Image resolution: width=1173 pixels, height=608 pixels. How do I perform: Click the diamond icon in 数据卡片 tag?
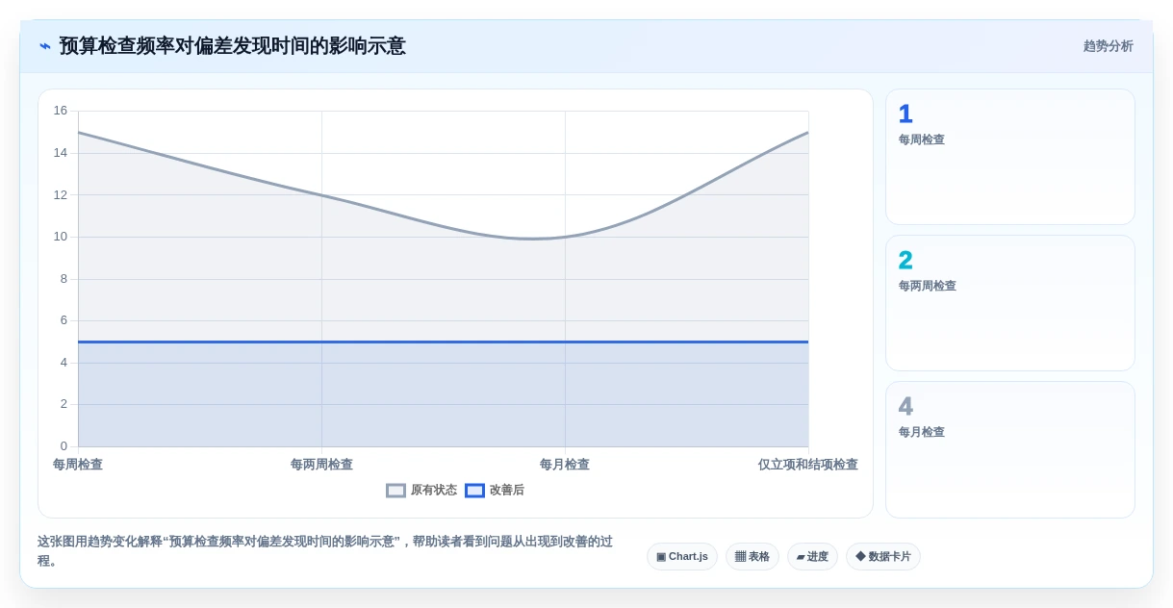click(x=860, y=556)
